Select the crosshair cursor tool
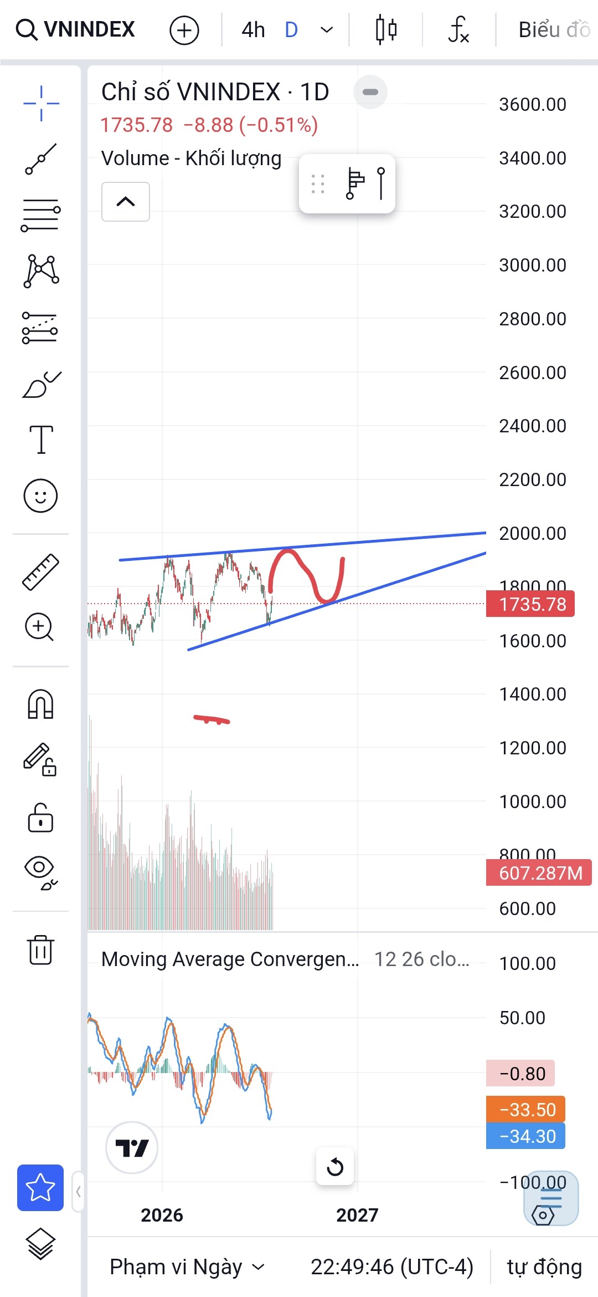 (x=41, y=104)
